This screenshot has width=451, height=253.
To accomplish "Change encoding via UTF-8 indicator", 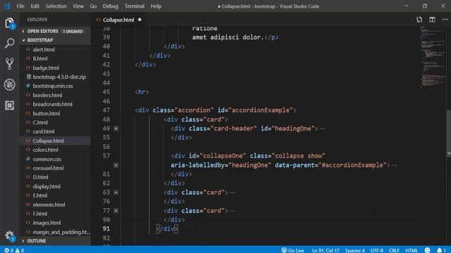I will 376,250.
